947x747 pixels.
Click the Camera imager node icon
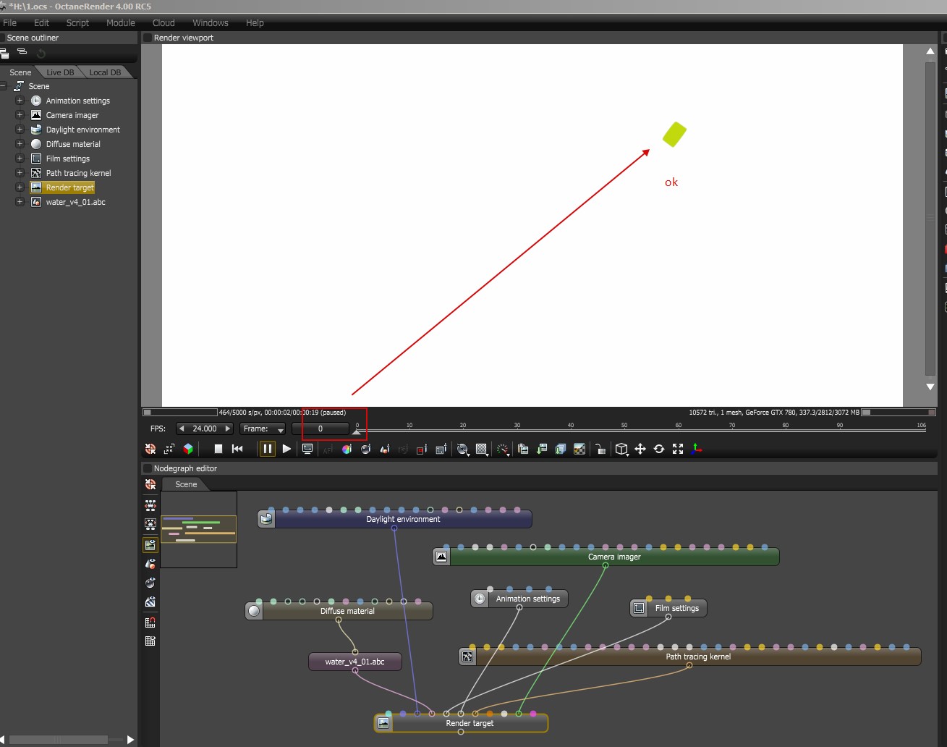441,557
